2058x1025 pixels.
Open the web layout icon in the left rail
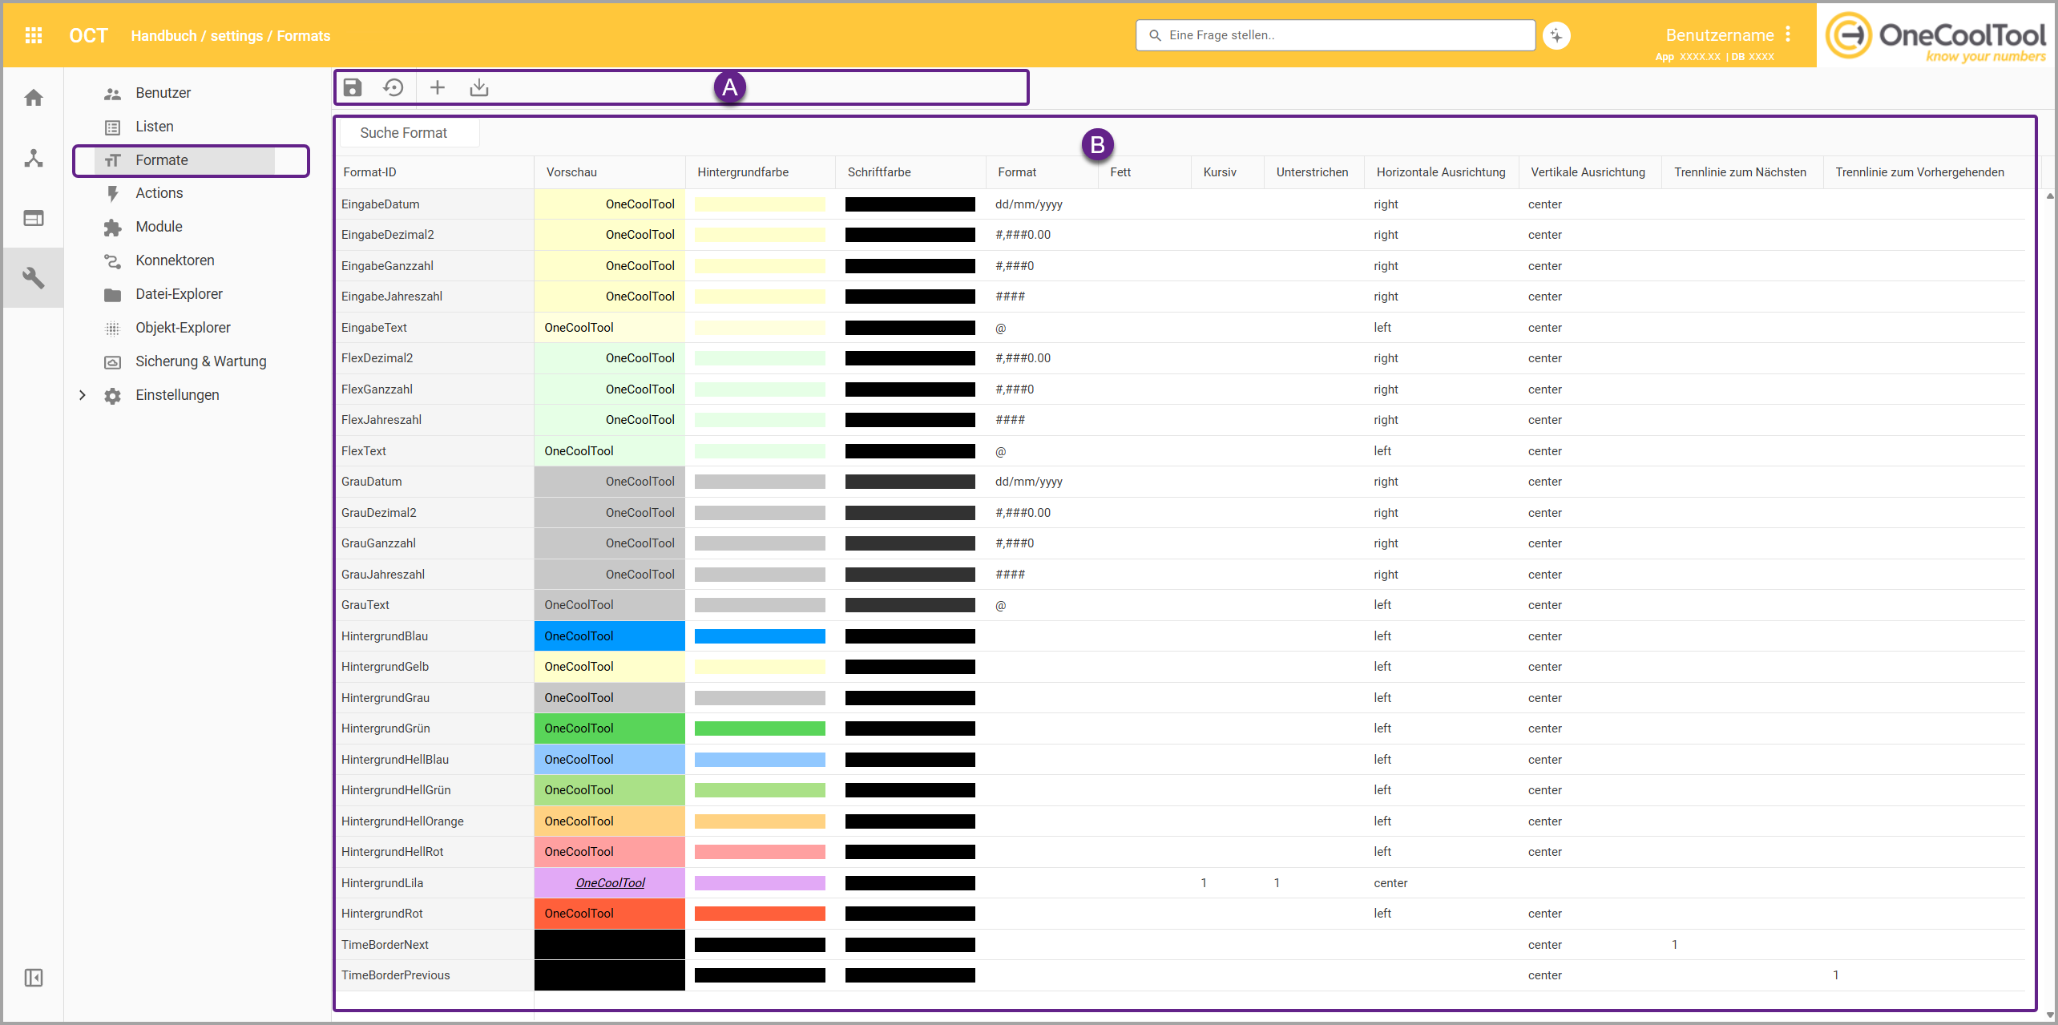click(34, 218)
